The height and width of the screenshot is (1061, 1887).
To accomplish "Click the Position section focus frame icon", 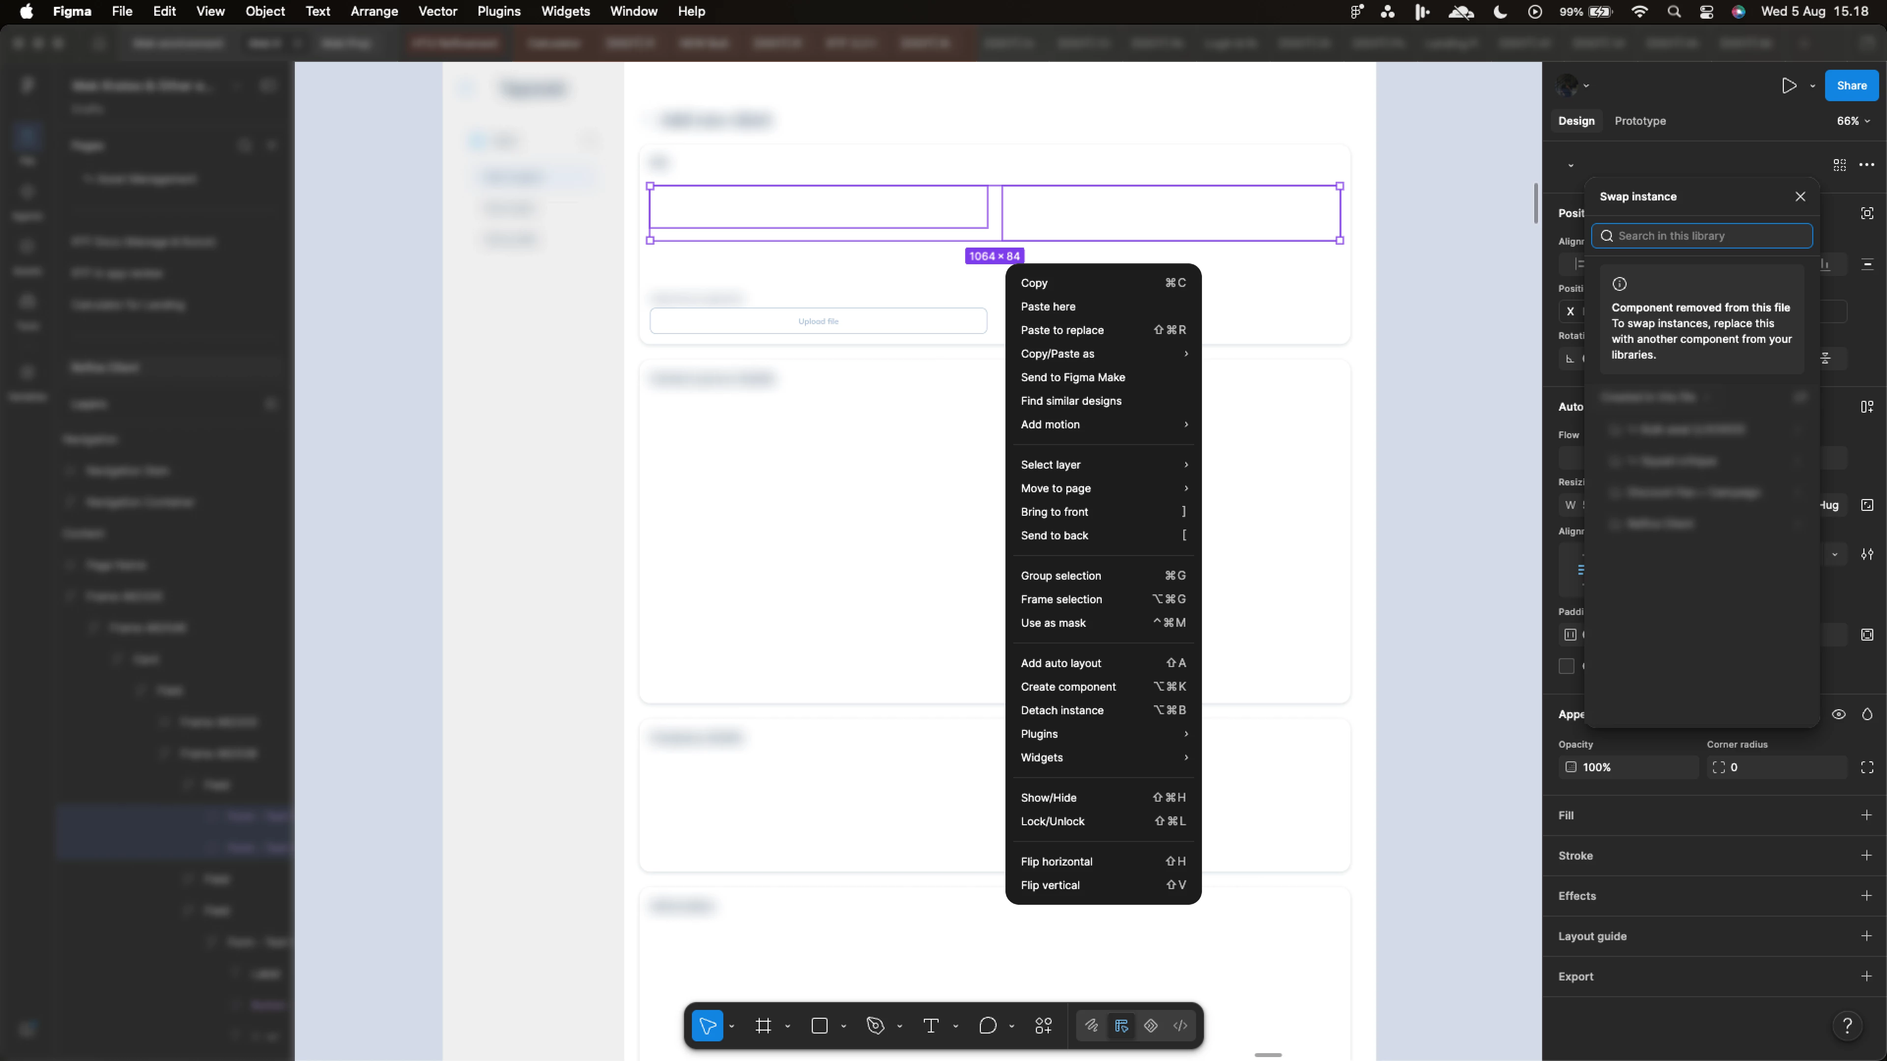I will point(1867,213).
